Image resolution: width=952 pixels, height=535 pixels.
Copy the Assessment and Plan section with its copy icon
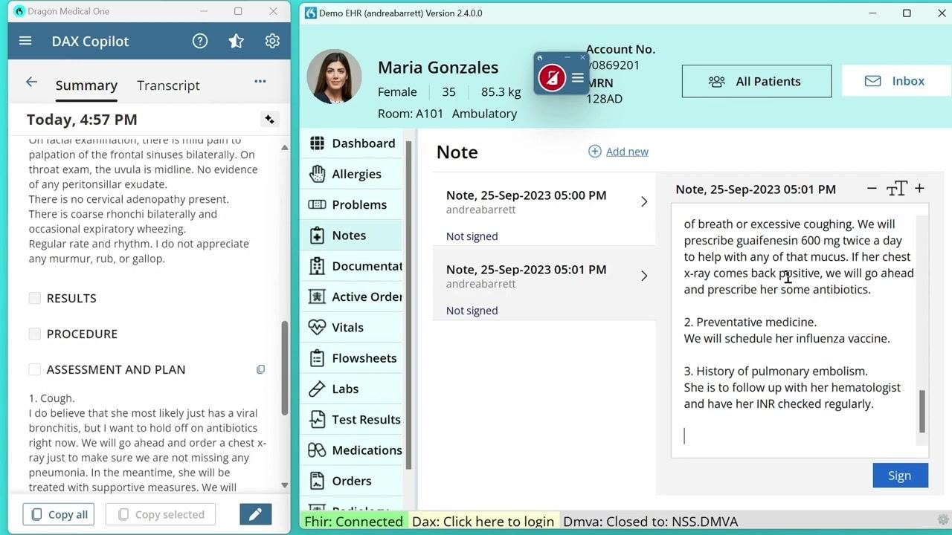pyautogui.click(x=260, y=369)
